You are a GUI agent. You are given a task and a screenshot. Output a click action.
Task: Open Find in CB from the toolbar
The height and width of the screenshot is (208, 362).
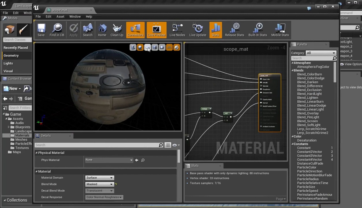pos(57,30)
